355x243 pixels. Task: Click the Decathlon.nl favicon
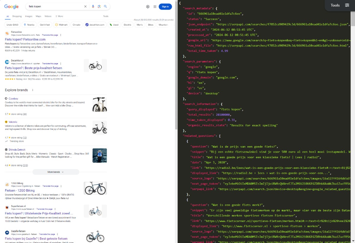pyautogui.click(x=7, y=62)
